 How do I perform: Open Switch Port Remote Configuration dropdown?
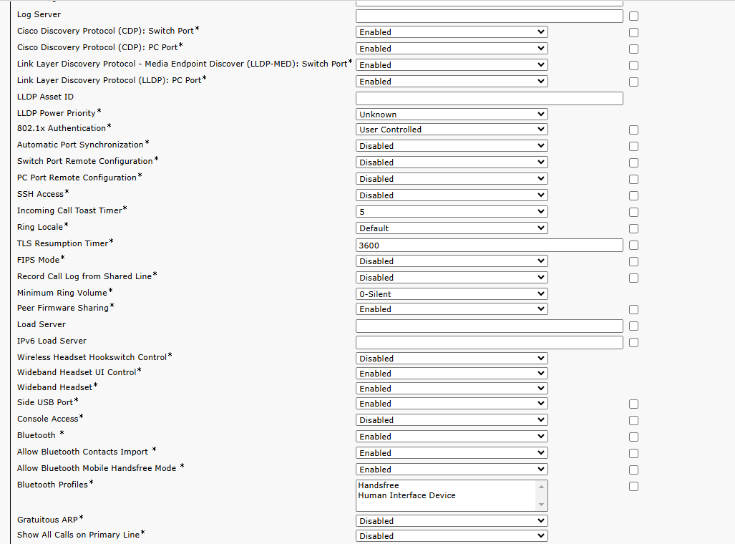tap(452, 162)
